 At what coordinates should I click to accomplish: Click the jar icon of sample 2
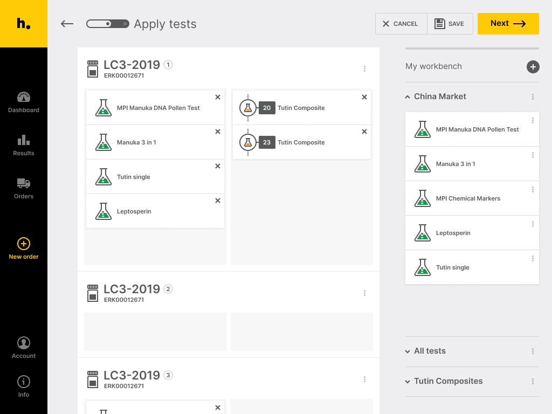(x=93, y=293)
